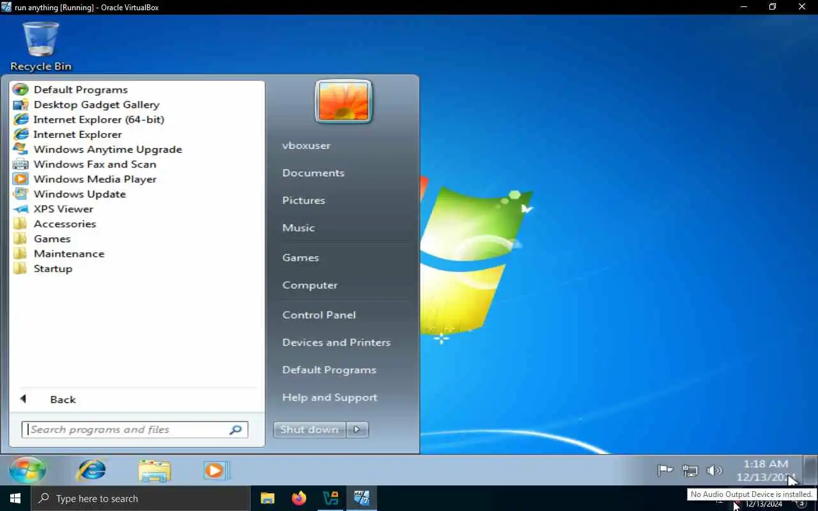Open Windows Explorer from Windows 7 taskbar
The width and height of the screenshot is (818, 511).
(x=154, y=471)
